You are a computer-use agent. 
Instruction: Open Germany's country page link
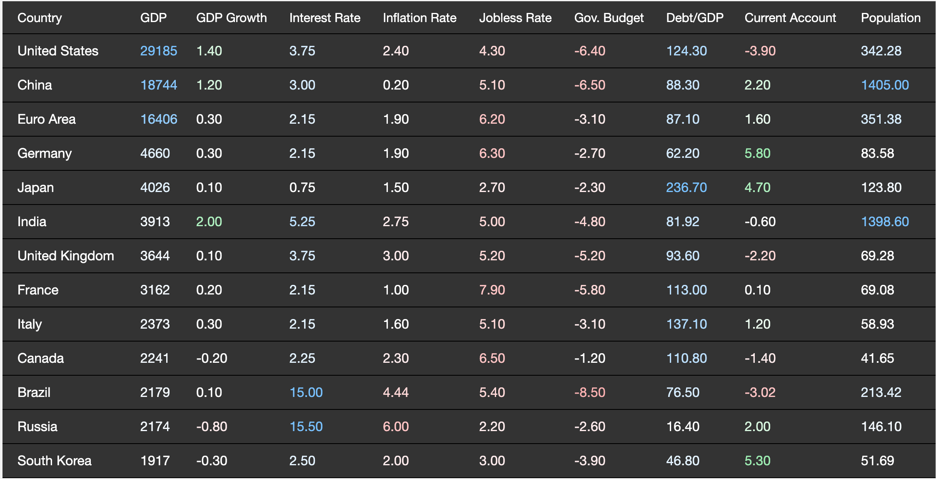[x=45, y=153]
